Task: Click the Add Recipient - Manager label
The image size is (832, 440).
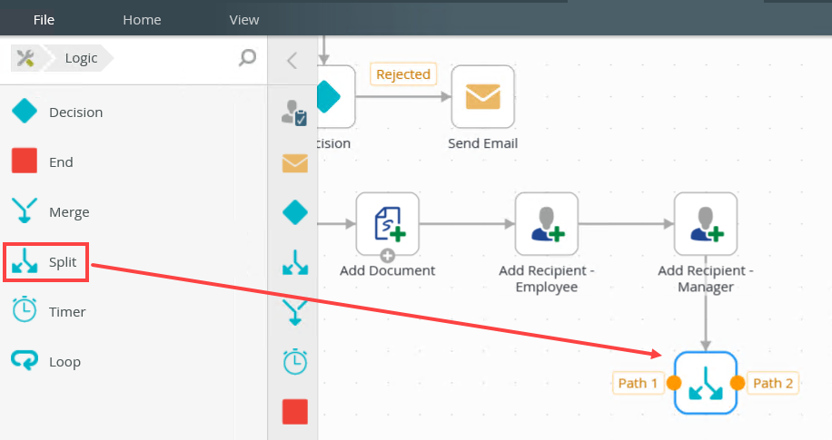Action: coord(706,279)
